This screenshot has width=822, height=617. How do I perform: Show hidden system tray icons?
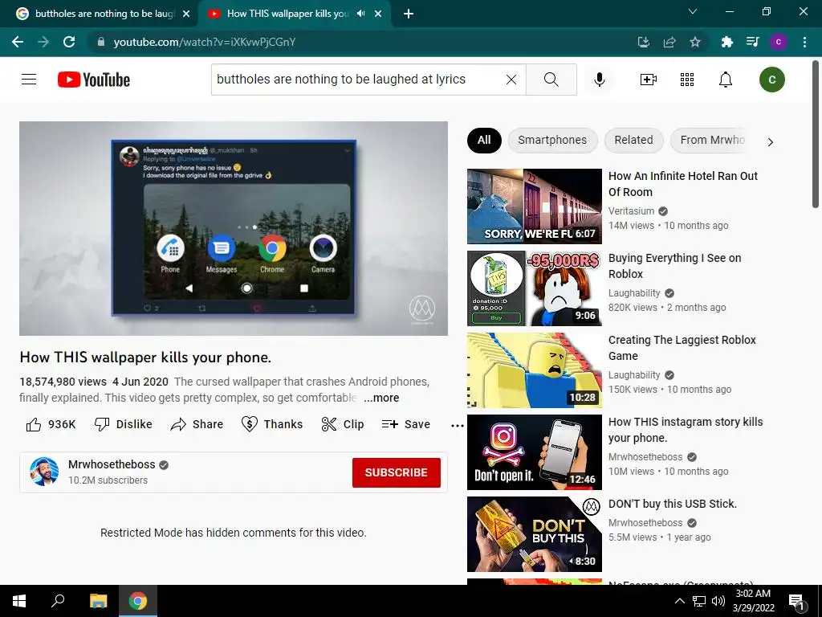click(x=679, y=601)
